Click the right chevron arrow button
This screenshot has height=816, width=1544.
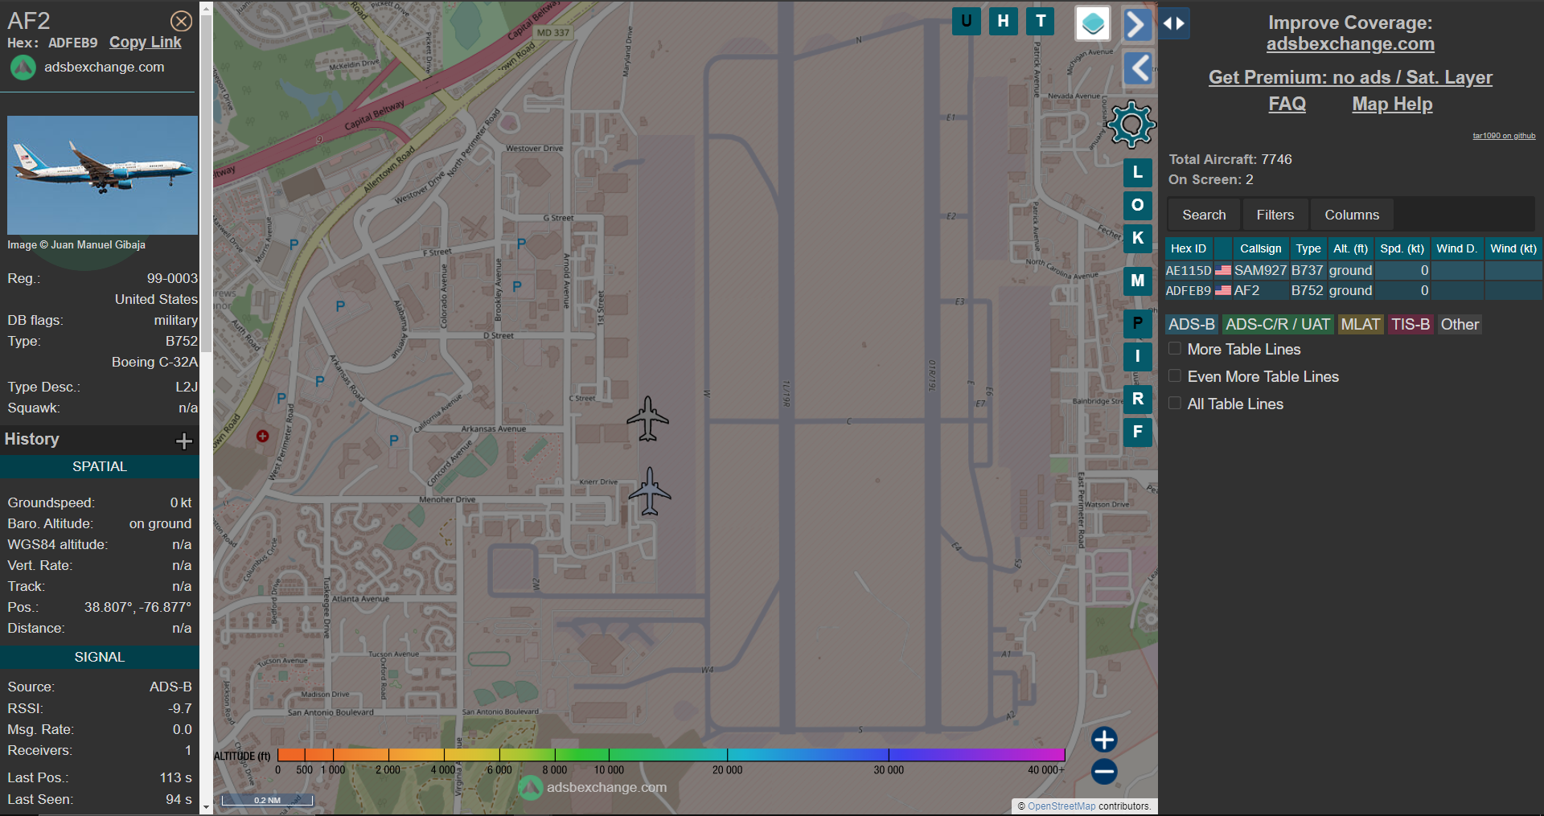(1137, 24)
